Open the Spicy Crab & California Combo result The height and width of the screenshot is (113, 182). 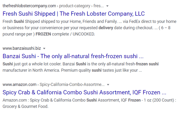click(x=84, y=92)
